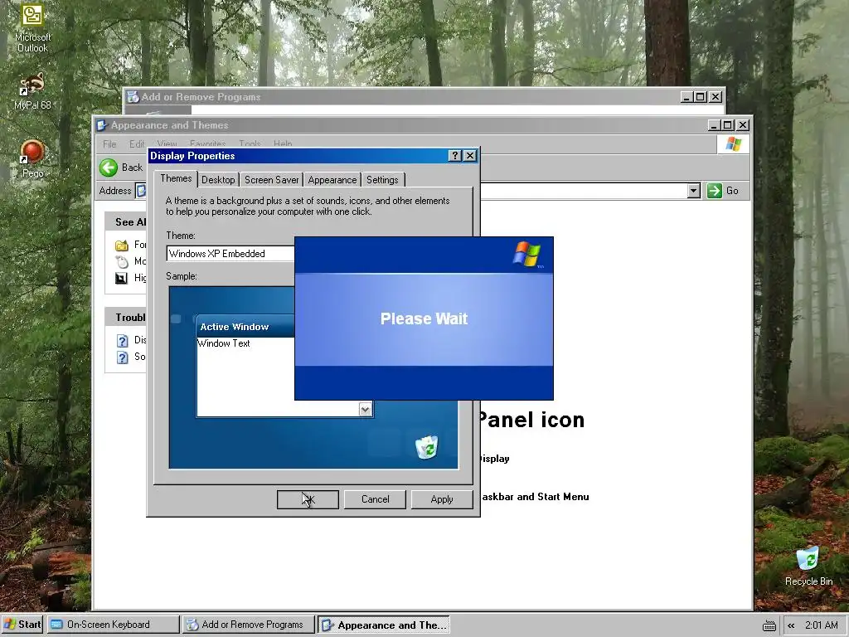849x637 pixels.
Task: Click the green Back arrow icon
Action: [x=109, y=168]
